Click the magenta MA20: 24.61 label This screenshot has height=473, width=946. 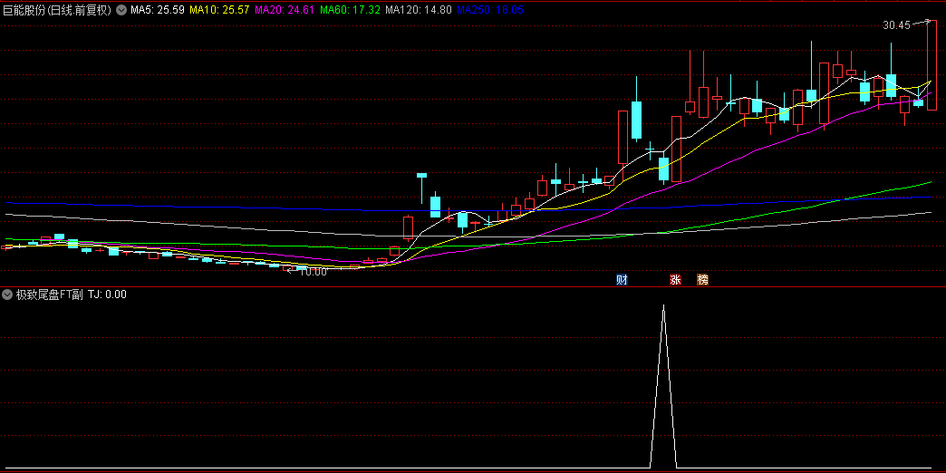(x=285, y=10)
